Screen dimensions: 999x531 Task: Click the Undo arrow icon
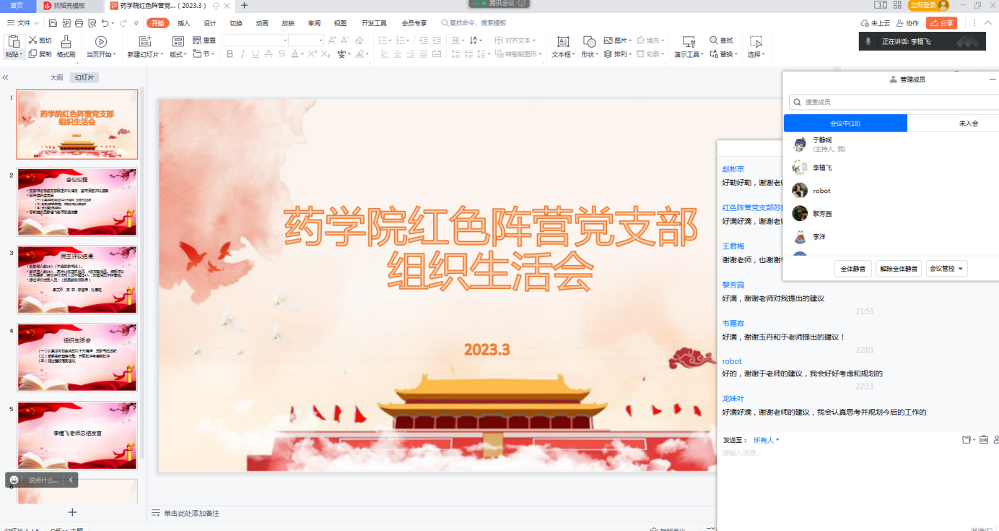pos(105,23)
